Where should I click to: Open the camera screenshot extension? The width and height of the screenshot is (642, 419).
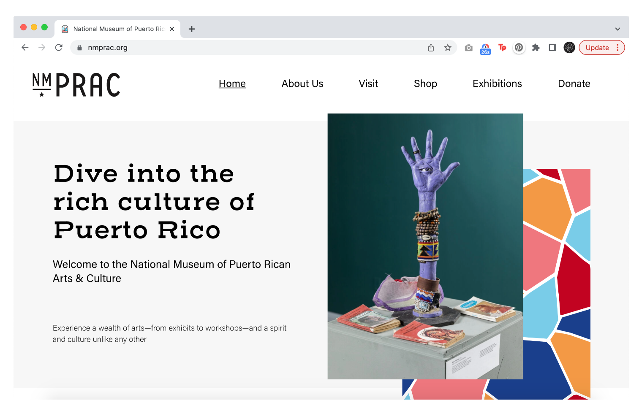point(468,48)
